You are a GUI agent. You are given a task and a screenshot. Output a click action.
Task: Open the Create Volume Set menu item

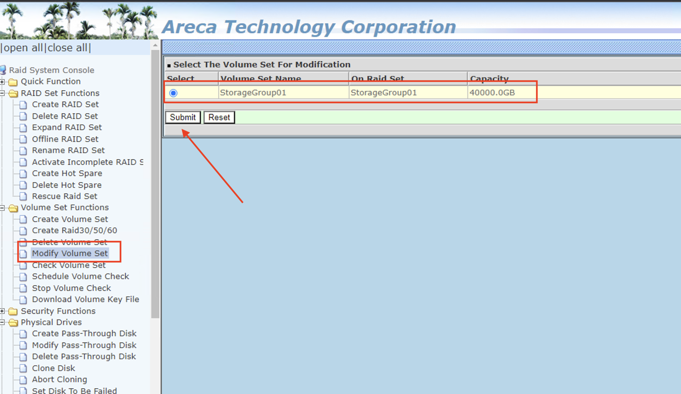point(70,219)
